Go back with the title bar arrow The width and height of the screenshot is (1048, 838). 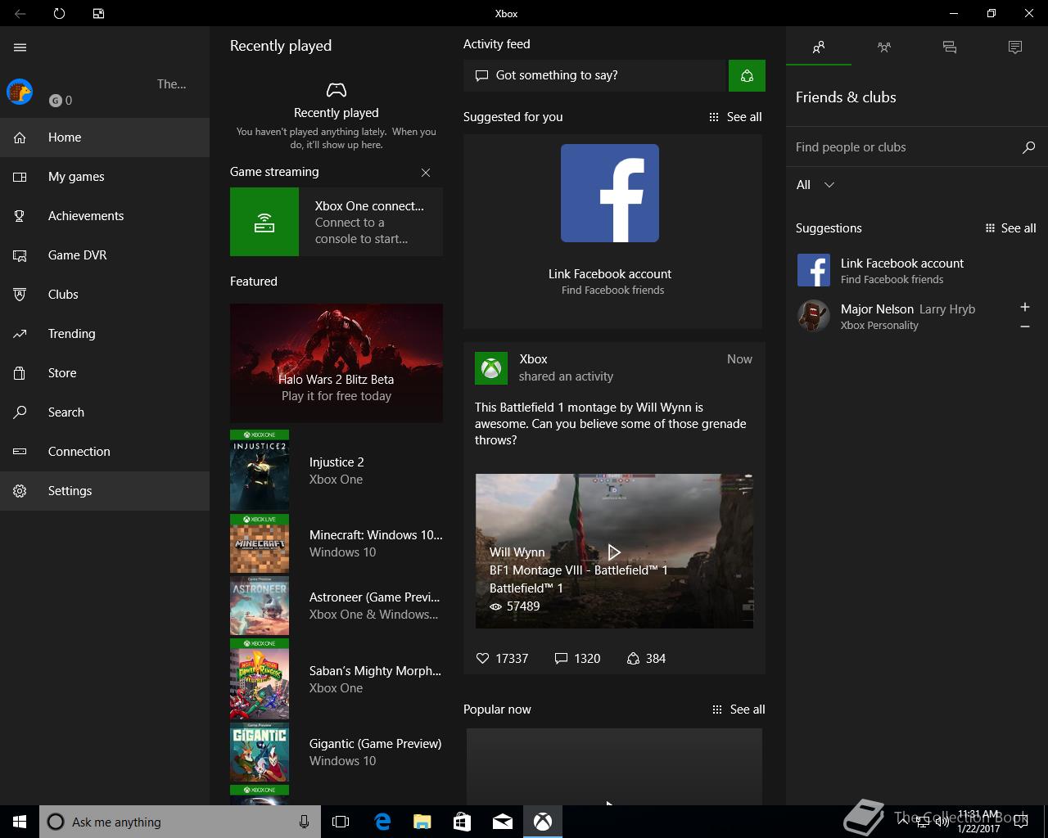pos(20,13)
